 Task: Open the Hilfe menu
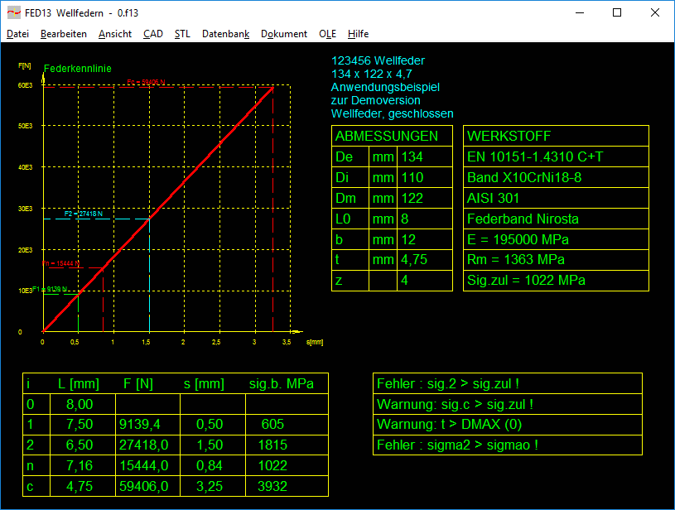(x=358, y=34)
